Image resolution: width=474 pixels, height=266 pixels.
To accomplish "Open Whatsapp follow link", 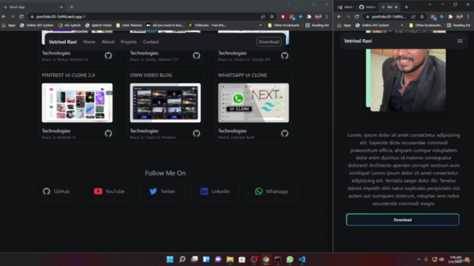I will pyautogui.click(x=272, y=191).
